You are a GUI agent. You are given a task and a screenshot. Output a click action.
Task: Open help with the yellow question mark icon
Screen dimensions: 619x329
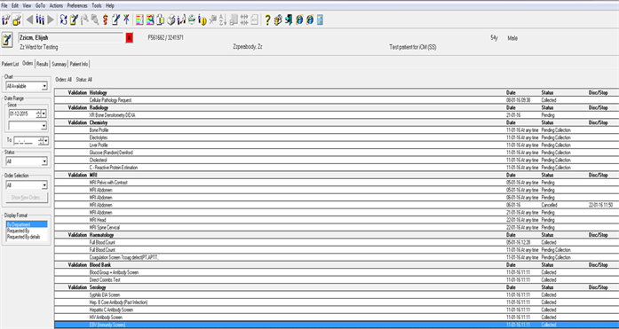pos(267,20)
